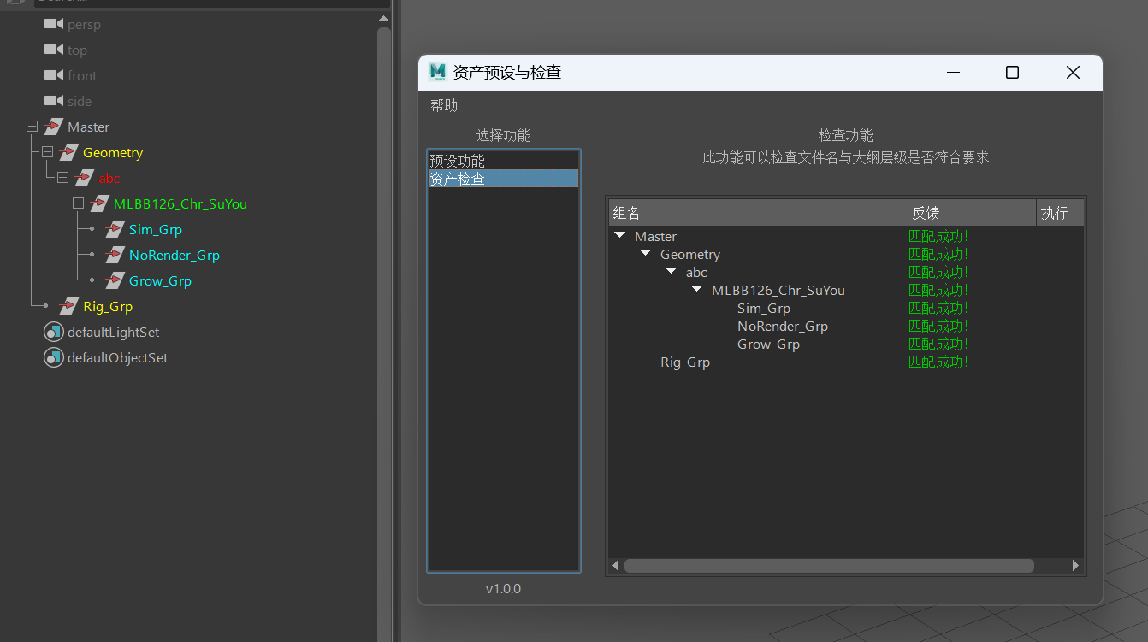Click the table scrollbar right arrow
The height and width of the screenshot is (642, 1148).
tap(1075, 566)
